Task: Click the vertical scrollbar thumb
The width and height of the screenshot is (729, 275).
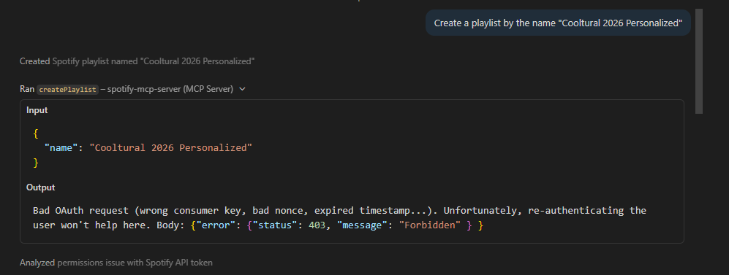Action: 699,61
